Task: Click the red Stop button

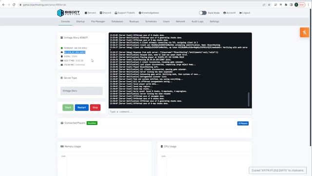Action: (x=95, y=108)
